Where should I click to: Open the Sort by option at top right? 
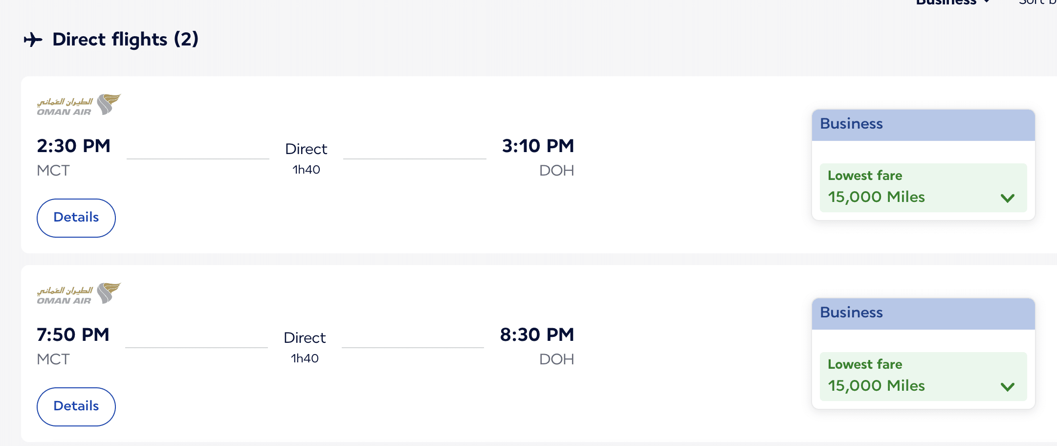tap(1037, 2)
